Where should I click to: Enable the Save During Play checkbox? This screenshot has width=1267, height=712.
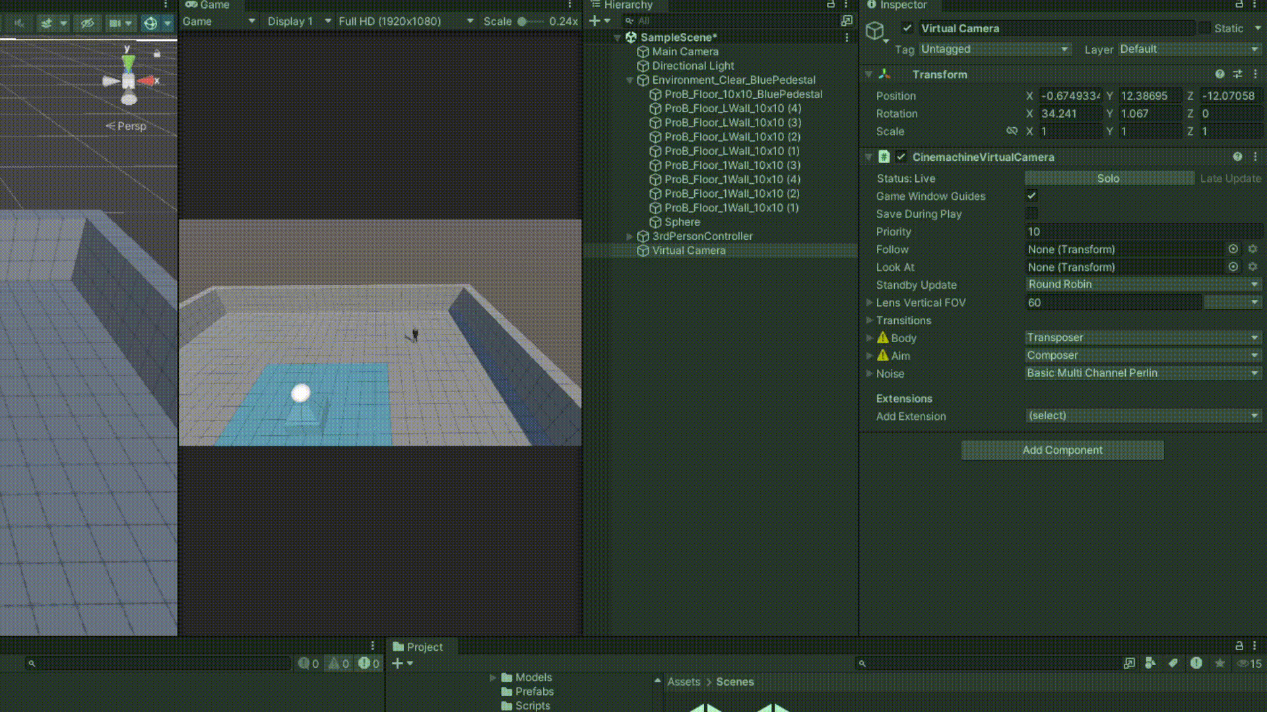1031,214
